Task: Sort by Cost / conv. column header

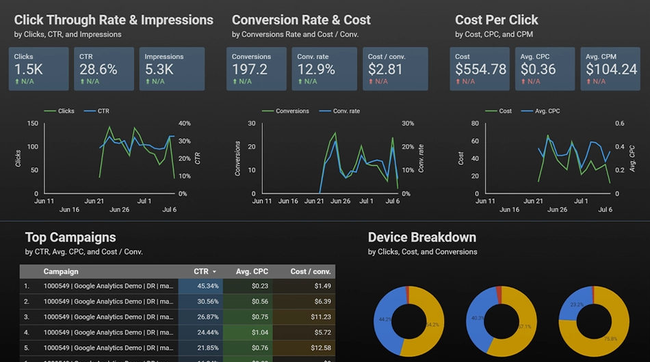Action: click(311, 271)
